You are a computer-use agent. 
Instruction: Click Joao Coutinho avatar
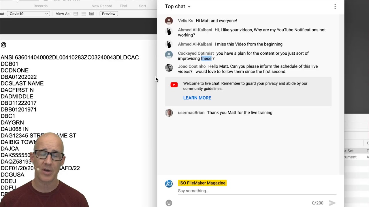(x=169, y=68)
